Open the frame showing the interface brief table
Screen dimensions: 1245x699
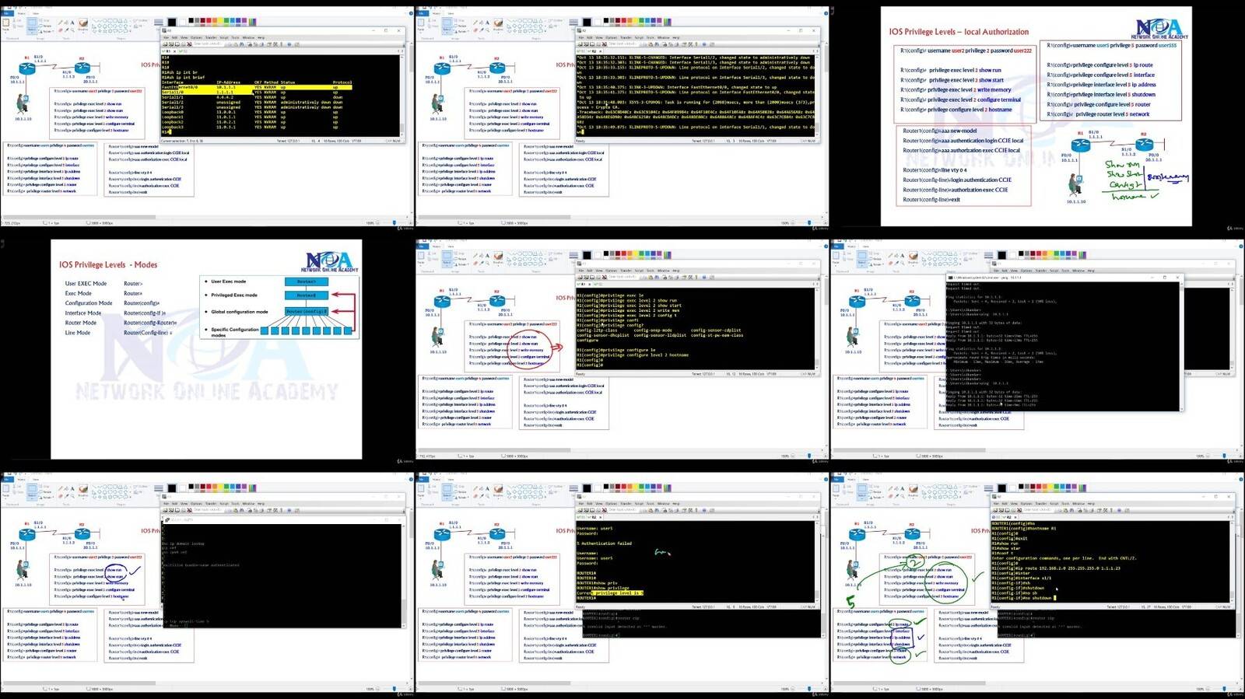point(207,117)
